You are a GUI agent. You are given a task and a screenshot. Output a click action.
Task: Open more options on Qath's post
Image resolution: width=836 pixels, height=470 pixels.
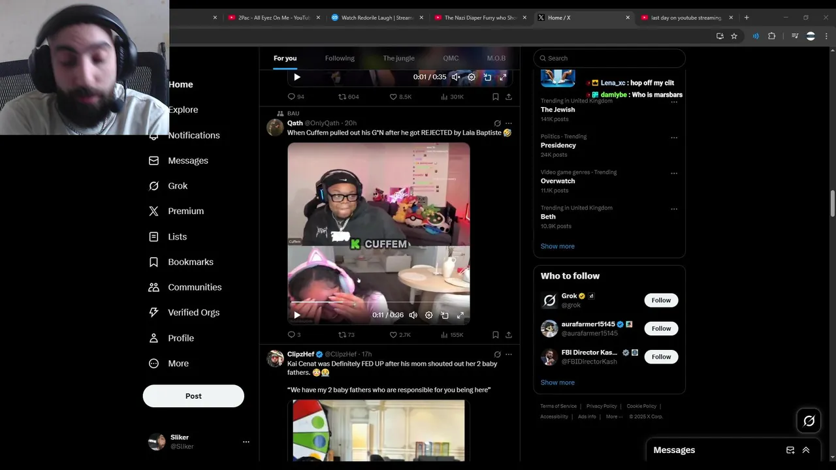(x=509, y=123)
